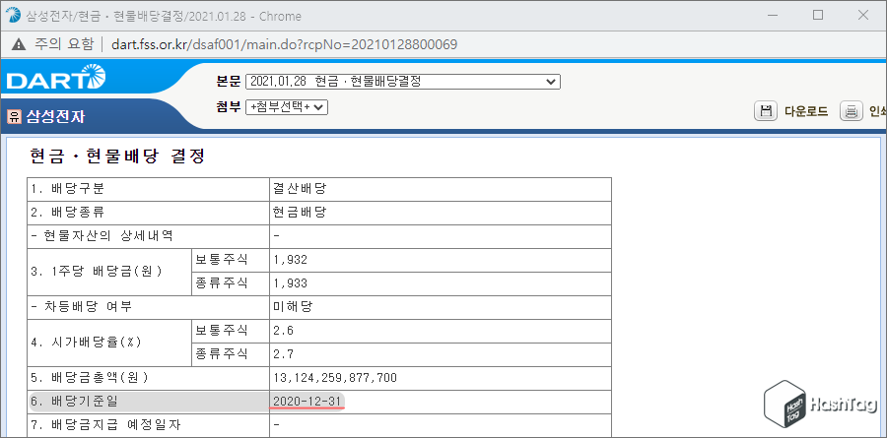Minimize the Chrome window

tap(772, 16)
